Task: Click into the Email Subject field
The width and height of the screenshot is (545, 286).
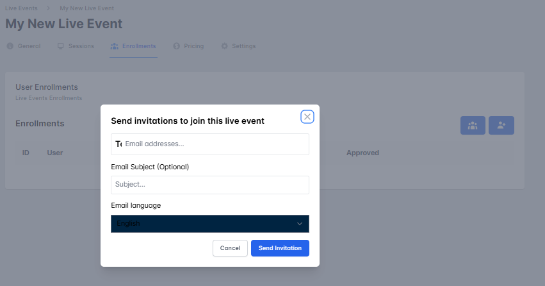Action: coord(209,185)
